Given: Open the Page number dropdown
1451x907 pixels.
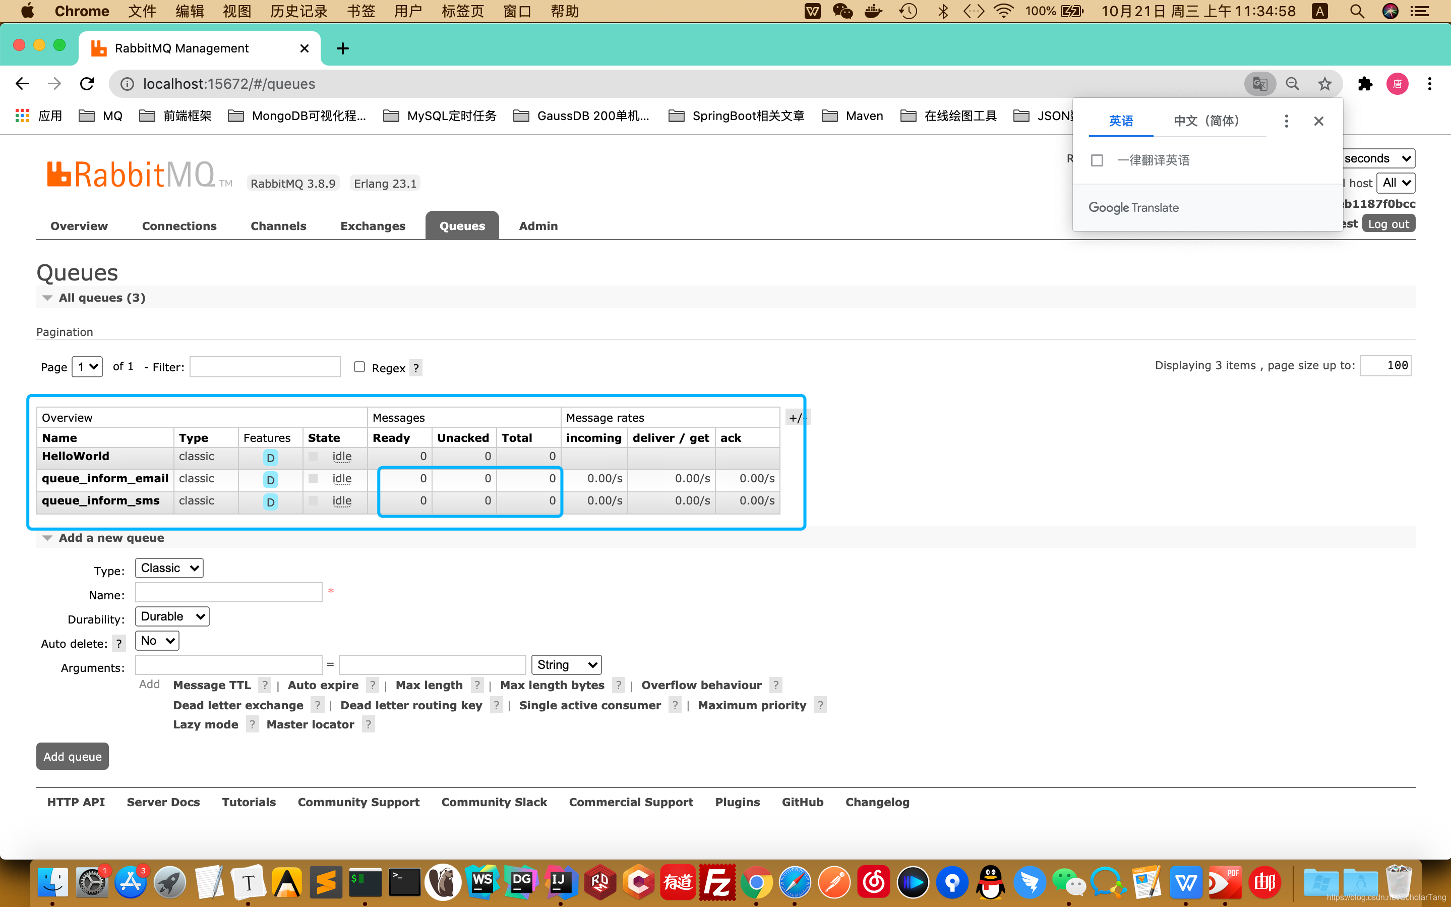Looking at the screenshot, I should (x=87, y=367).
